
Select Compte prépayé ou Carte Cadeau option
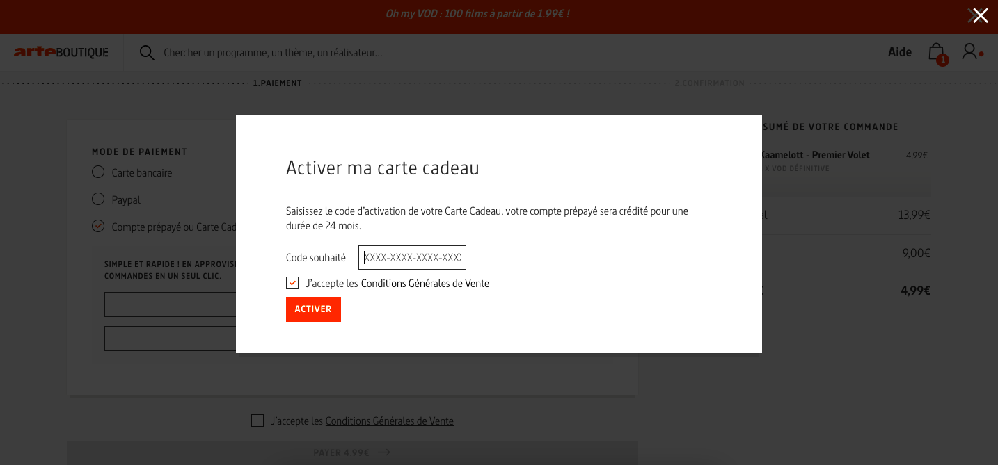[98, 227]
